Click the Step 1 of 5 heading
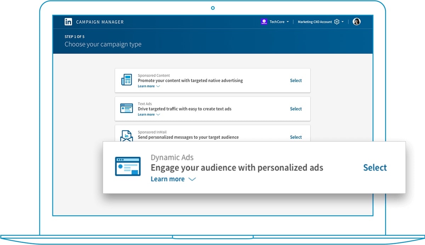This screenshot has height=245, width=425. [x=74, y=36]
